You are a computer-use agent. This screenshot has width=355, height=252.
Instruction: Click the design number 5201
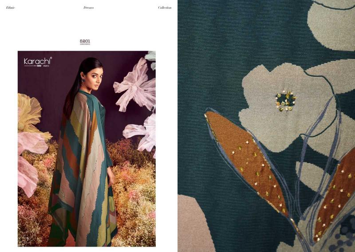85,41
